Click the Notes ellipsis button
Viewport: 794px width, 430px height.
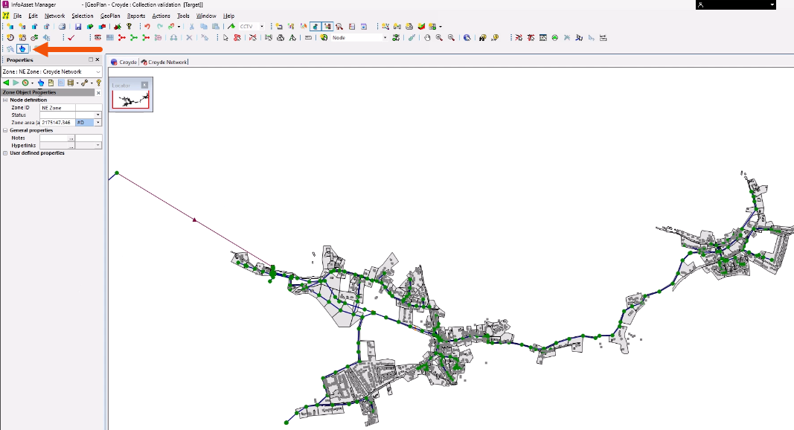click(x=71, y=138)
